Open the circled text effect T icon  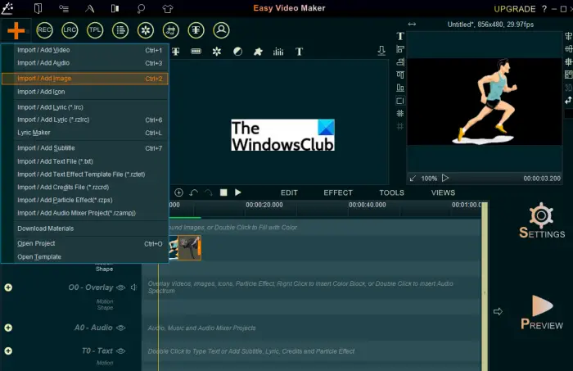196,30
